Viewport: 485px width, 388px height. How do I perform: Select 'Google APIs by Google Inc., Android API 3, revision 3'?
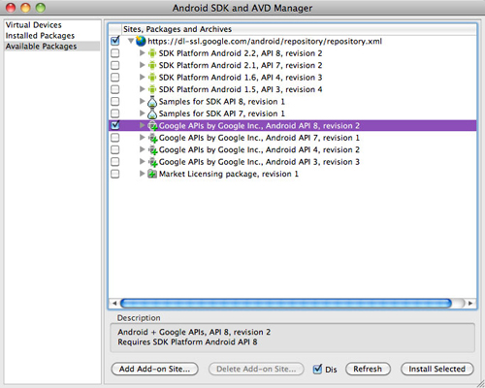pos(259,162)
